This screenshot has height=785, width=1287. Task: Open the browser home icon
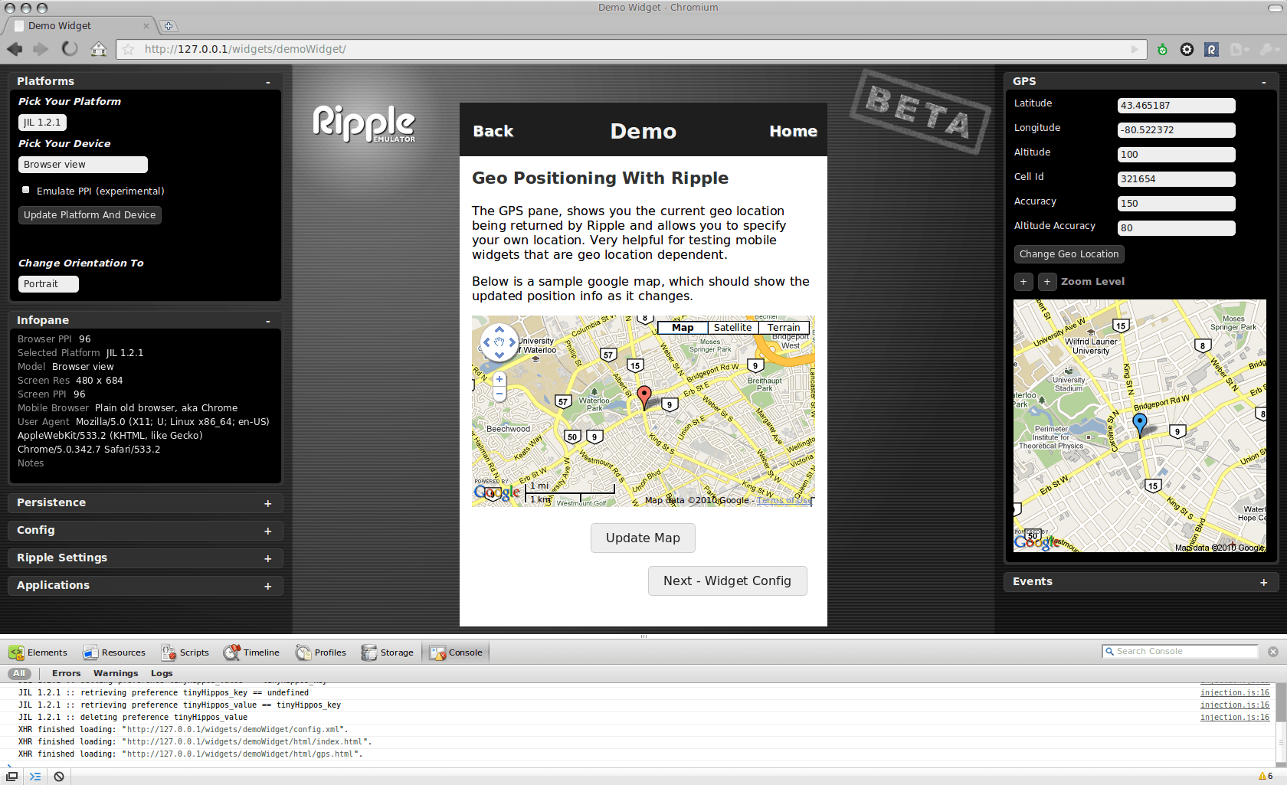98,49
